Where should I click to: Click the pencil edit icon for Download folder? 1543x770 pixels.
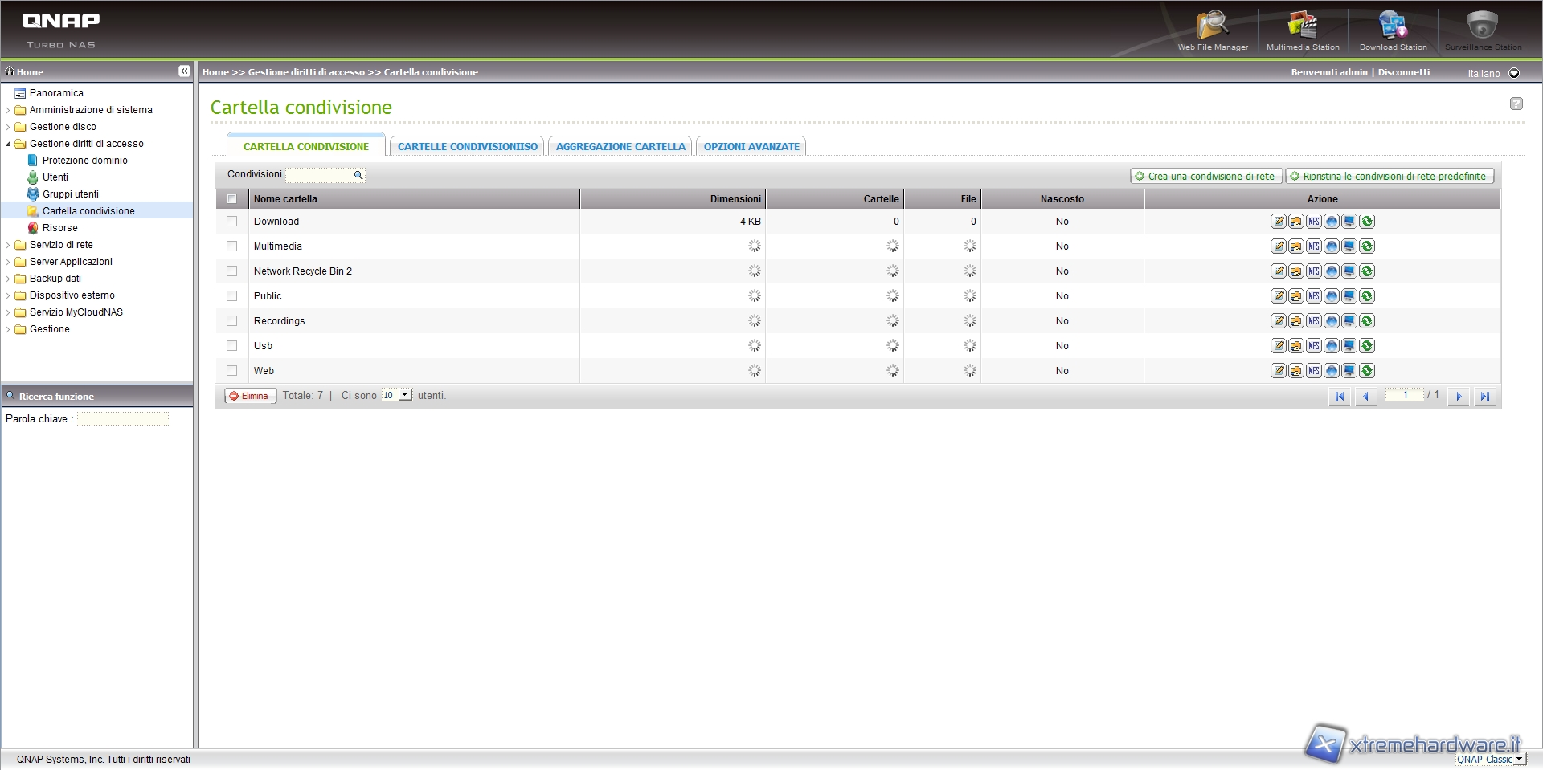(x=1279, y=222)
